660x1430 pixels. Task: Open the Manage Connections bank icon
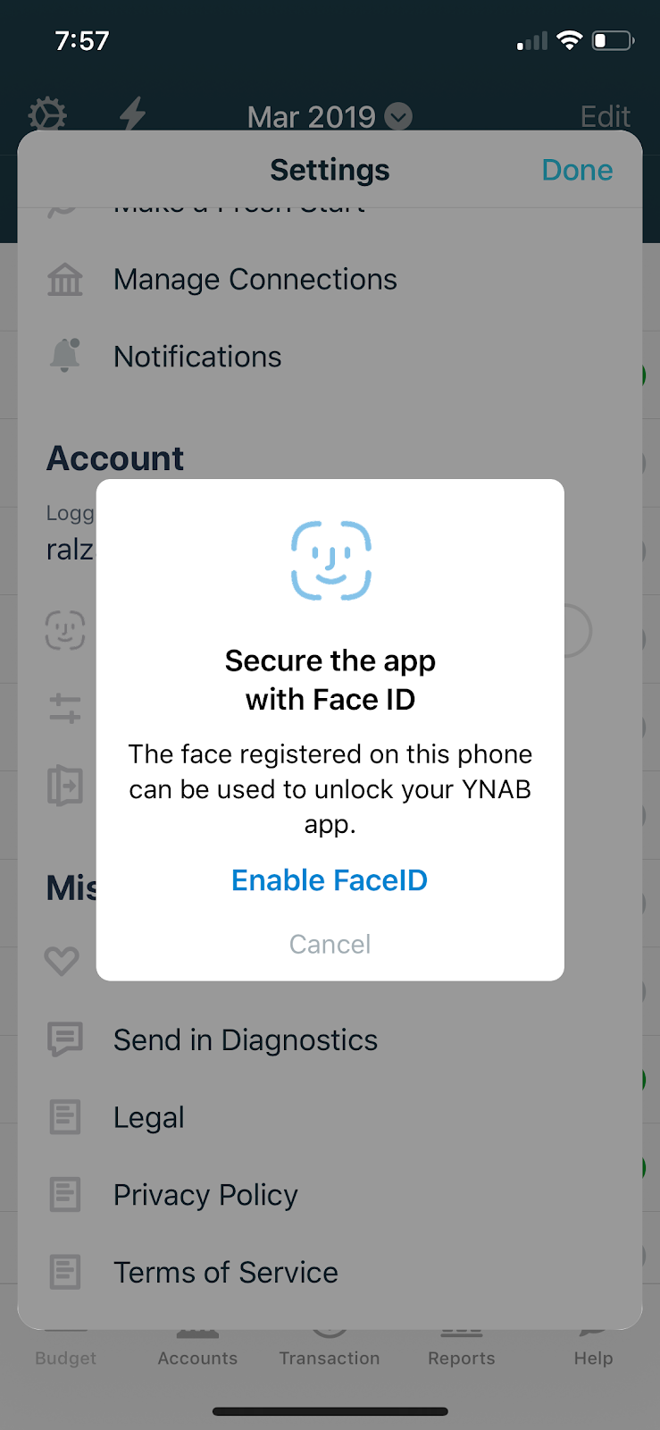coord(64,280)
